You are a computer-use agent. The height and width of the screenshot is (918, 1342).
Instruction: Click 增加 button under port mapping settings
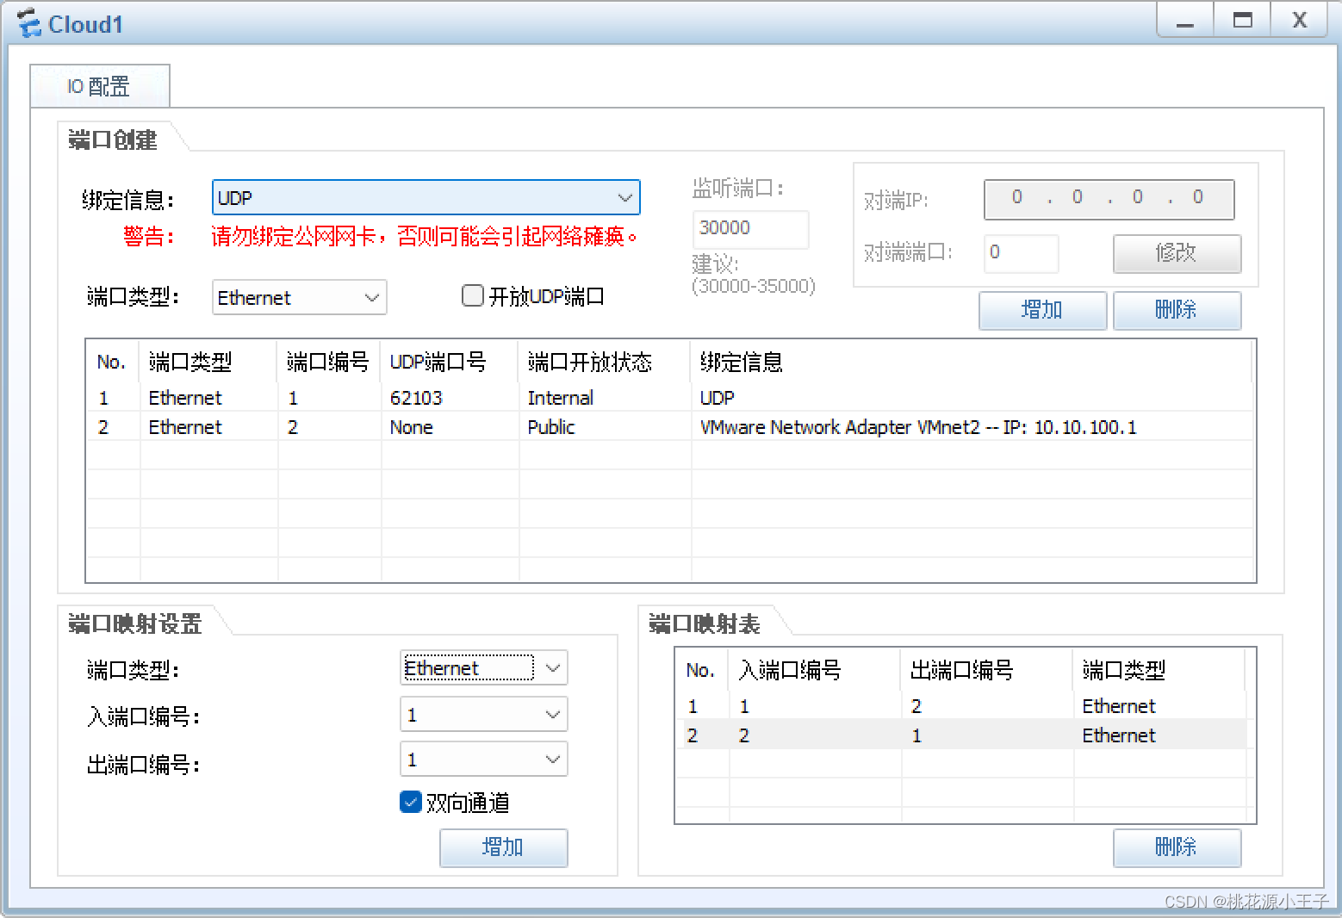click(503, 847)
